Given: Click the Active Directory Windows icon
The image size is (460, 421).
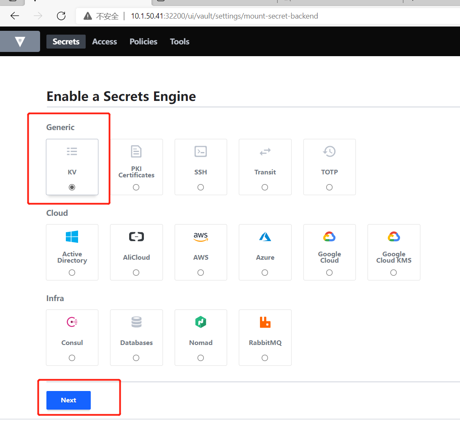Looking at the screenshot, I should coord(72,236).
